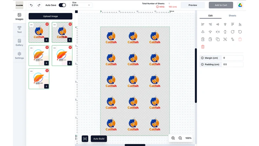Zoom in using the magnifier plus
Image resolution: width=259 pixels, height=146 pixels.
click(x=173, y=138)
